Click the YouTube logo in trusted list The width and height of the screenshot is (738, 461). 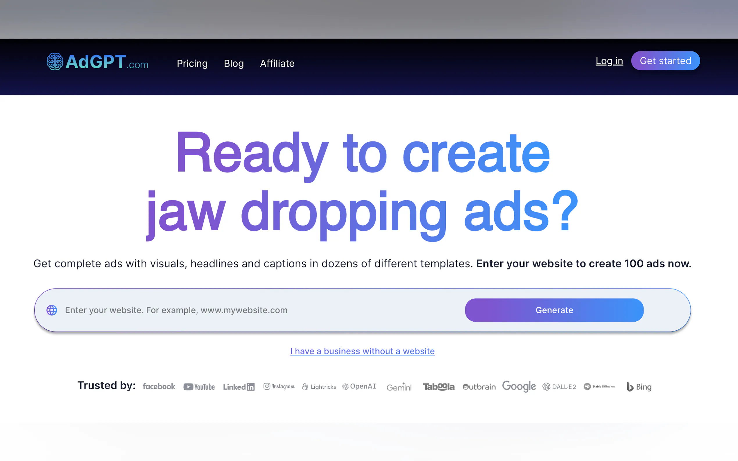199,387
